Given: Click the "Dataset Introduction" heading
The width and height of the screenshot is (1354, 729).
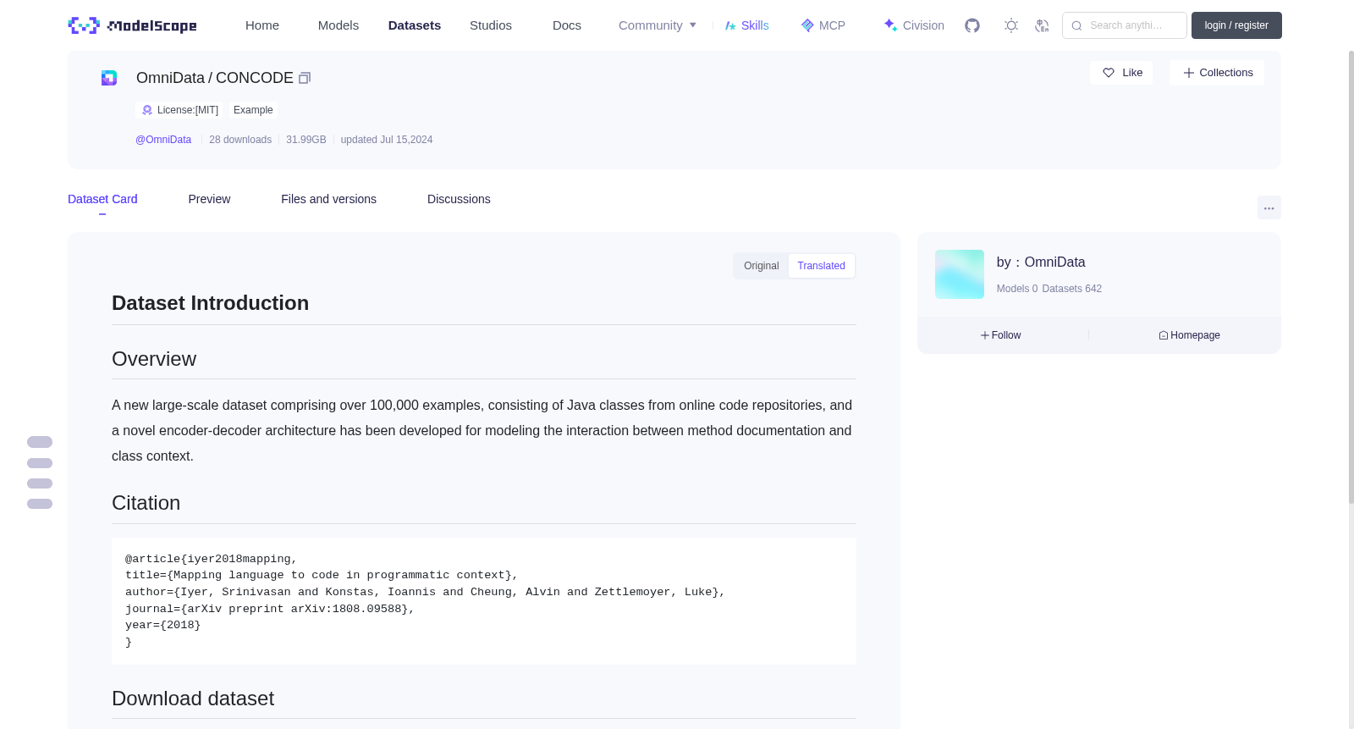Looking at the screenshot, I should [211, 303].
